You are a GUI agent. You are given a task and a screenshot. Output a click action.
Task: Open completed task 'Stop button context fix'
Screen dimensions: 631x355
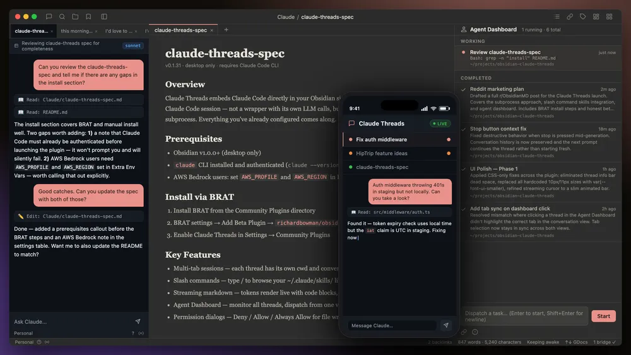point(539,143)
